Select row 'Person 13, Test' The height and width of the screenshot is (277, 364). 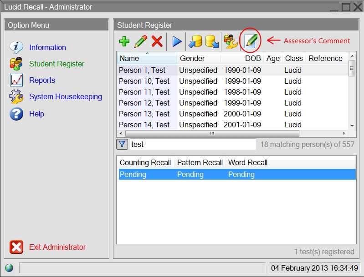[x=233, y=114]
